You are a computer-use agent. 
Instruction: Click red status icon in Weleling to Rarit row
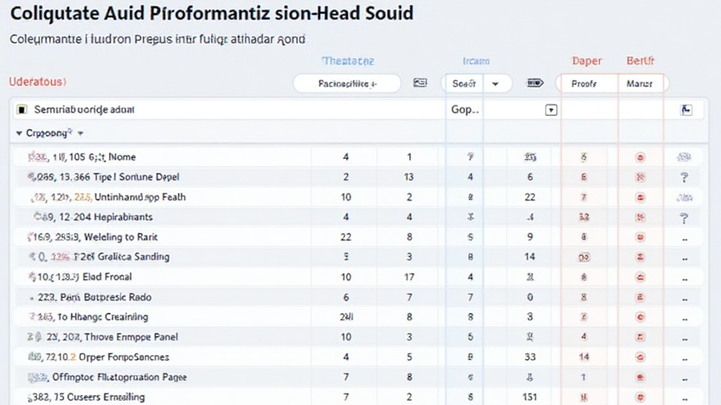pyautogui.click(x=640, y=237)
